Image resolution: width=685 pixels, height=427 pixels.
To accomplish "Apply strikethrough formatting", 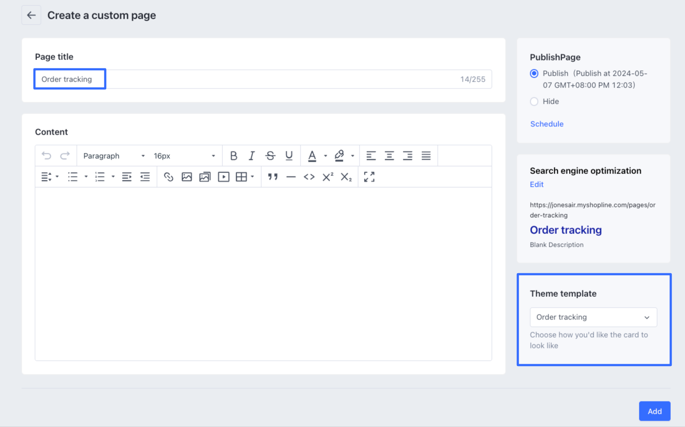I will [270, 156].
